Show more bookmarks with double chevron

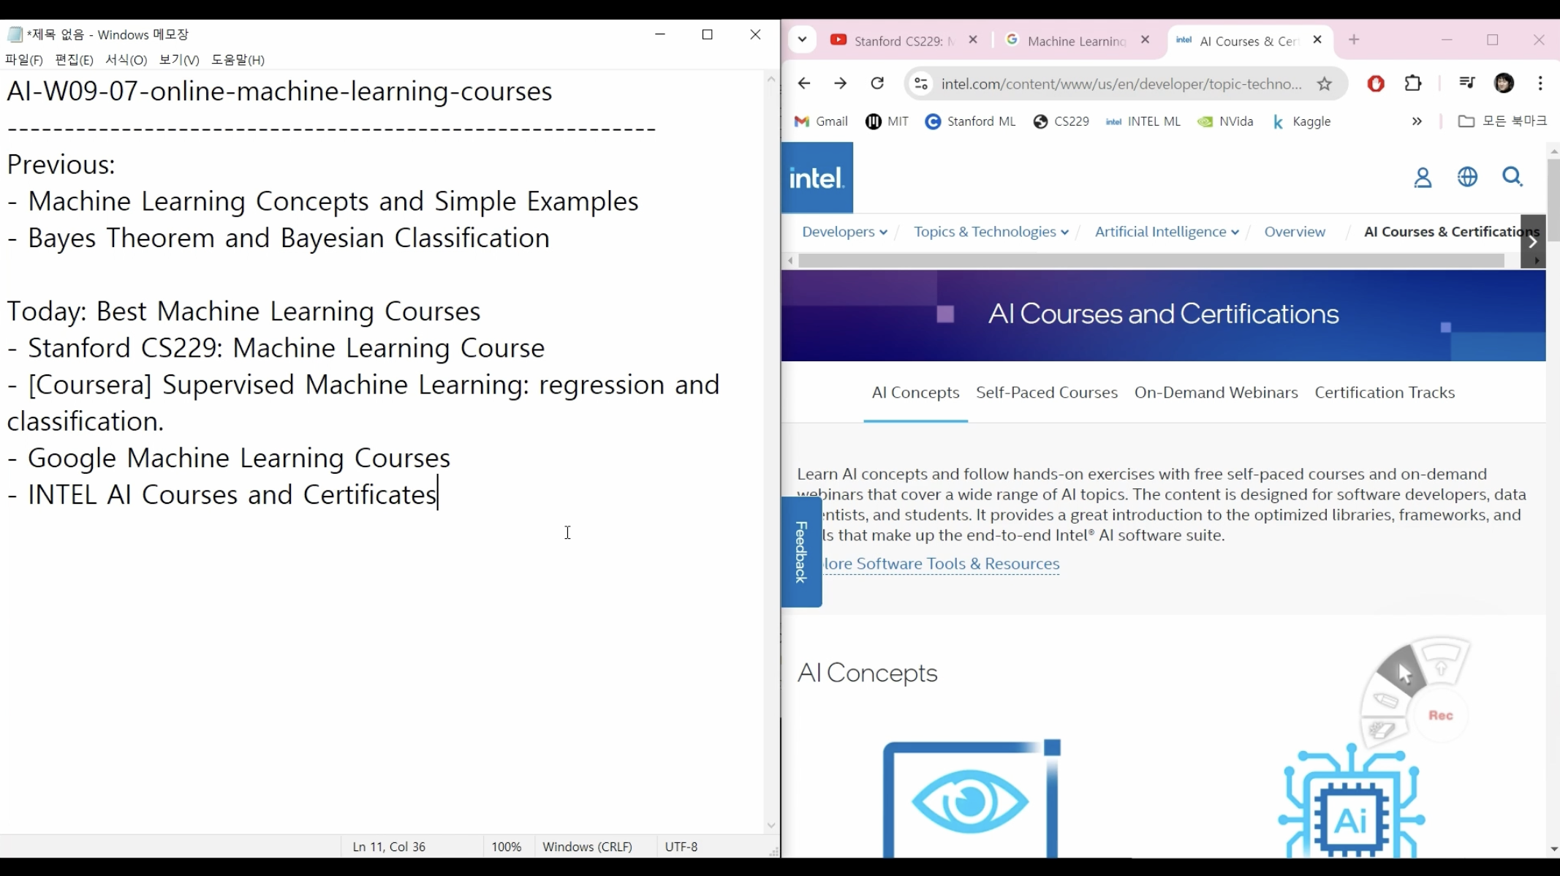click(x=1417, y=121)
